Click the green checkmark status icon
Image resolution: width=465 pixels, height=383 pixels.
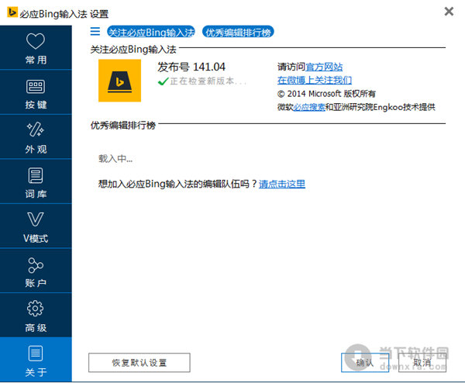[x=164, y=81]
